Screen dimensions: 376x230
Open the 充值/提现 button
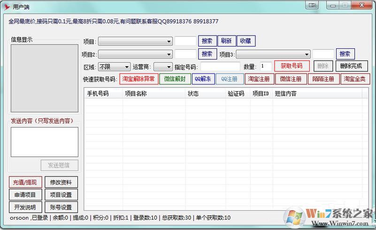click(25, 182)
